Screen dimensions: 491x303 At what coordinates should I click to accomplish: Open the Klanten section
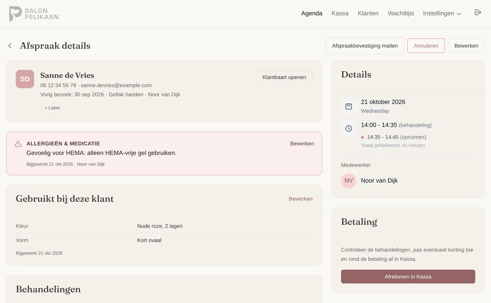[368, 13]
